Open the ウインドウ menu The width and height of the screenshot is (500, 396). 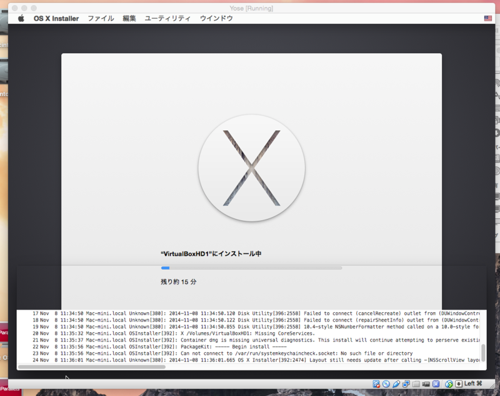point(216,19)
